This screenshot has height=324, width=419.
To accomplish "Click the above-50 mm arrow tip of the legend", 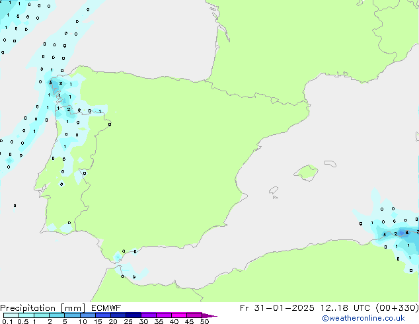I will pos(209,315).
